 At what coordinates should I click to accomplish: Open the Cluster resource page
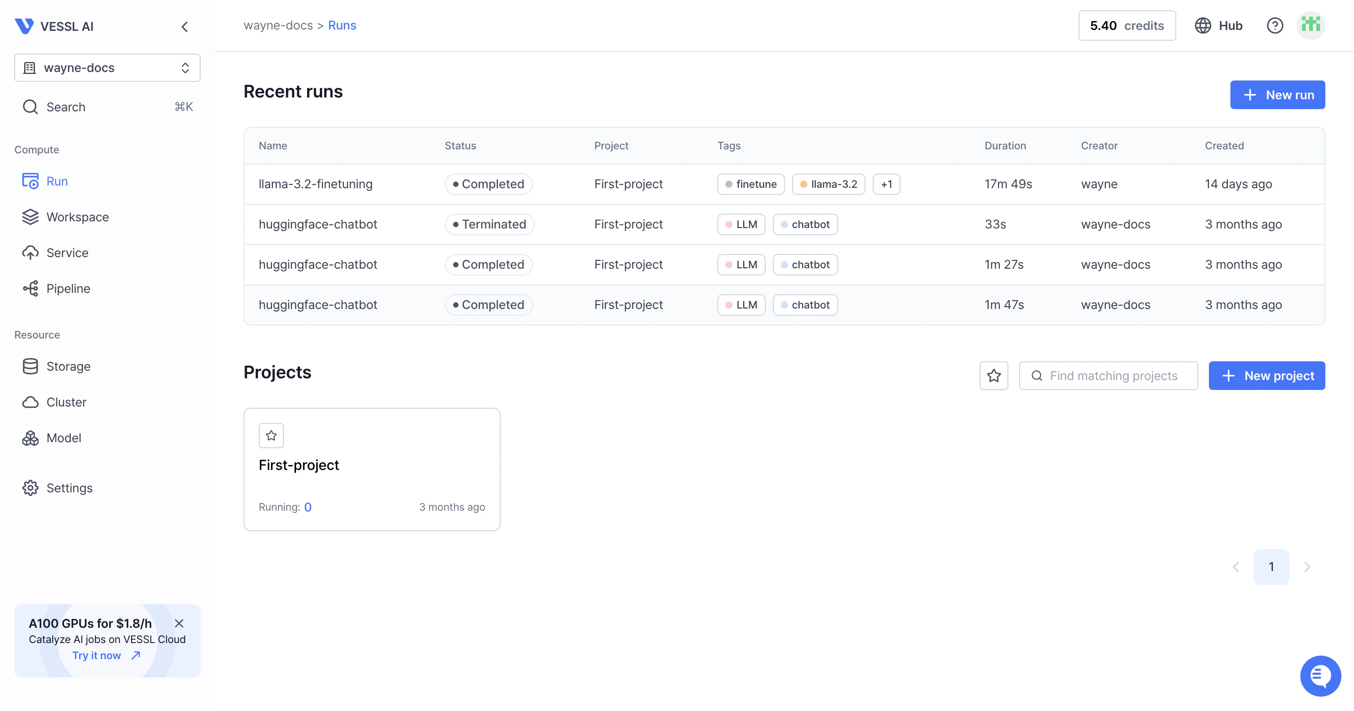click(66, 402)
